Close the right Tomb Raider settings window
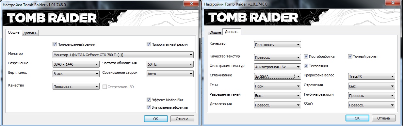The image size is (403, 126). pos(393,3)
